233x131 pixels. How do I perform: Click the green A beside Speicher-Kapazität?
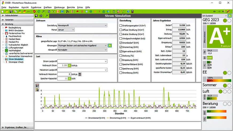pos(69,79)
